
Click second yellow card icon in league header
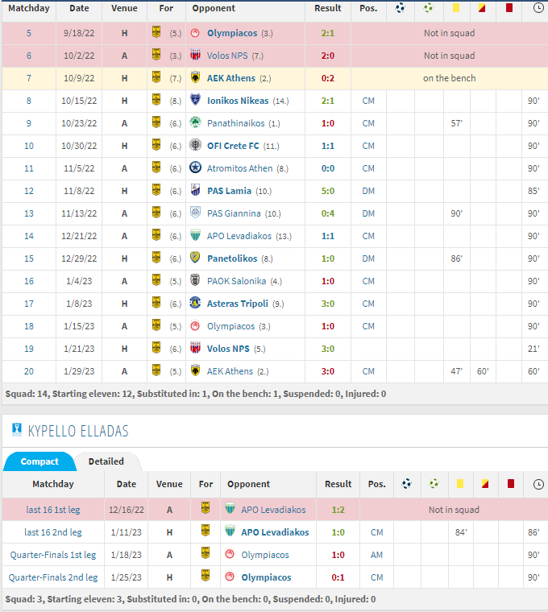[x=482, y=8]
